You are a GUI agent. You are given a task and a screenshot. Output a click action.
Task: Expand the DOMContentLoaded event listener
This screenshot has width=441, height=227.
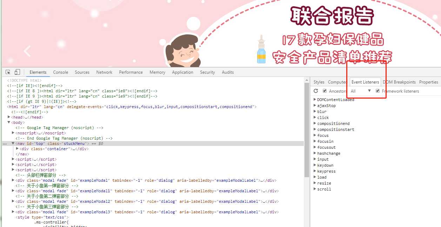point(315,100)
